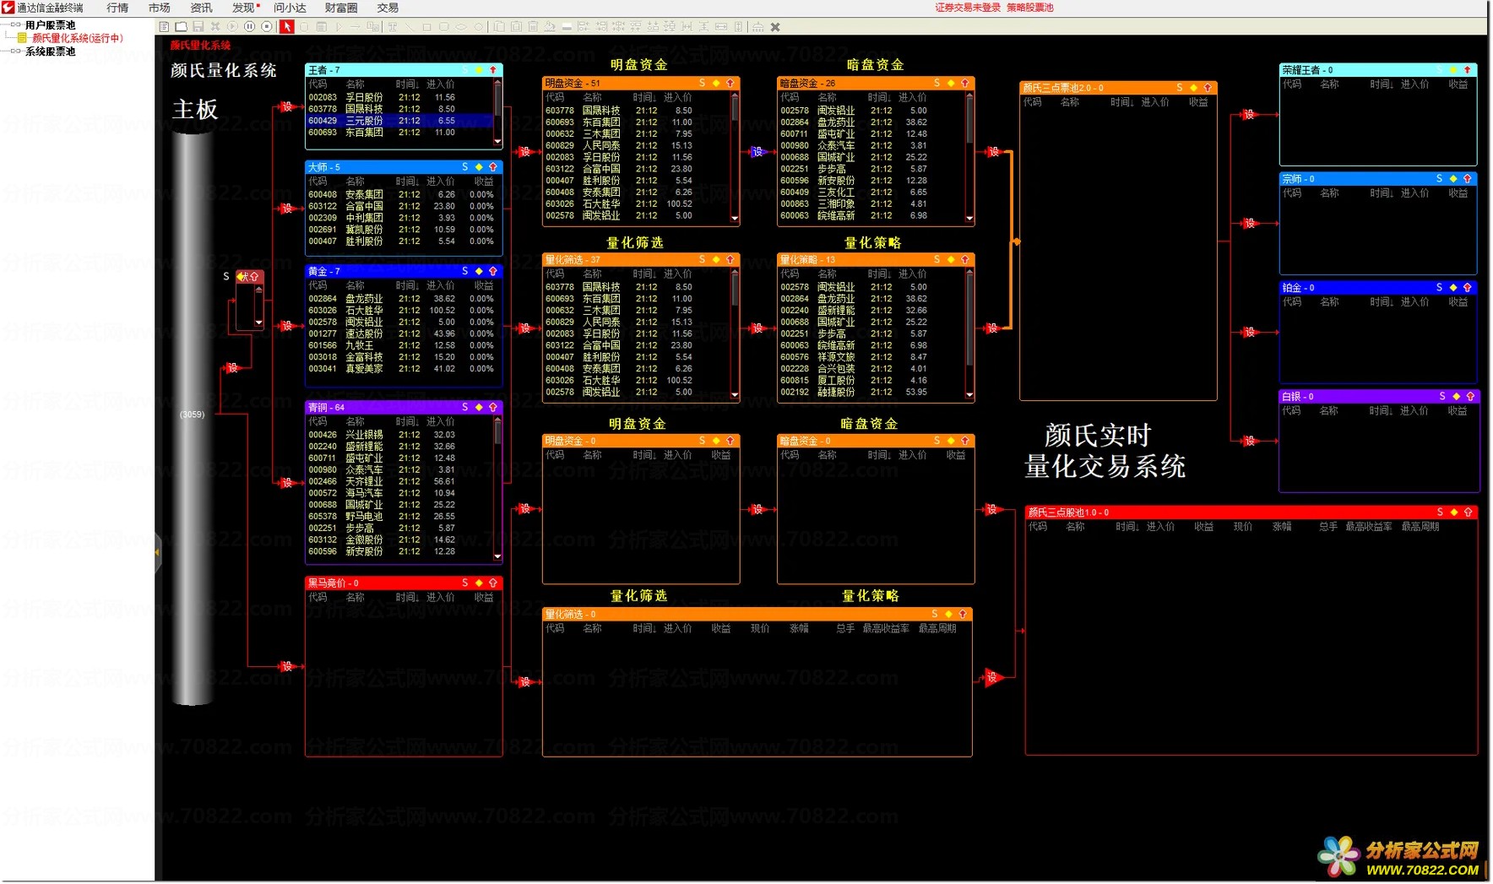The width and height of the screenshot is (1493, 884).
Task: Click the pin icon on 颜氏三点股池1.0 header
Action: click(1469, 512)
